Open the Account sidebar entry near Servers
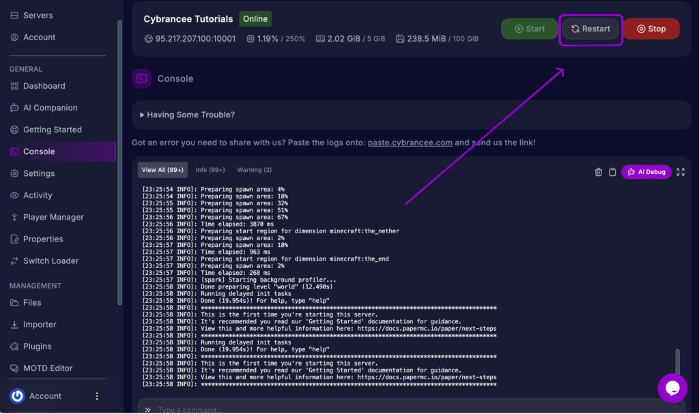699x414 pixels. (x=39, y=37)
